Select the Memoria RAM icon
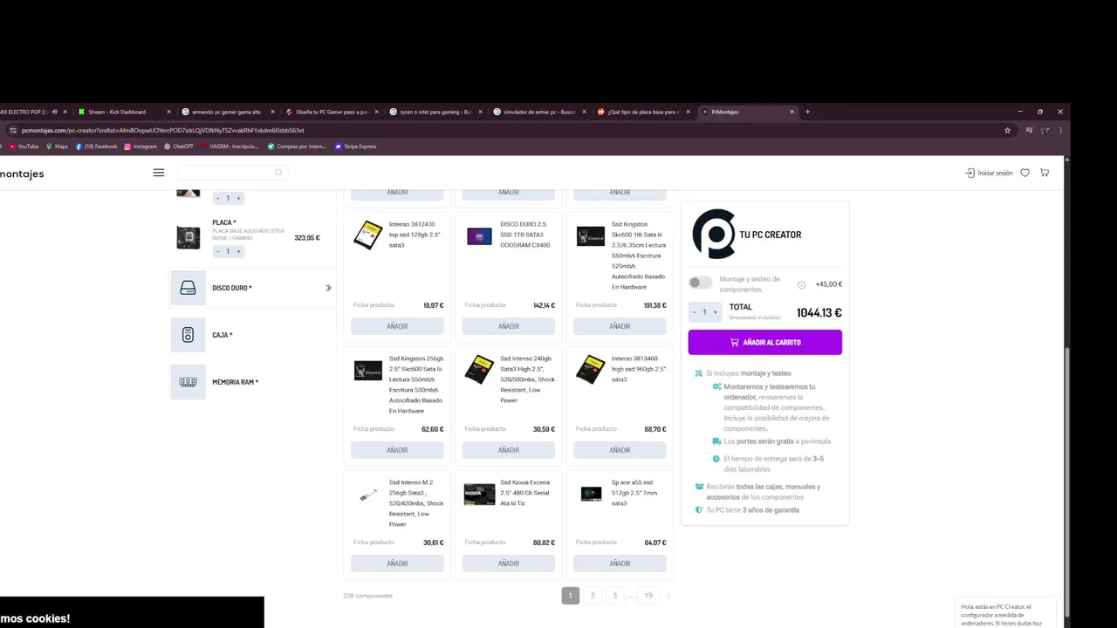The height and width of the screenshot is (628, 1117). point(188,382)
